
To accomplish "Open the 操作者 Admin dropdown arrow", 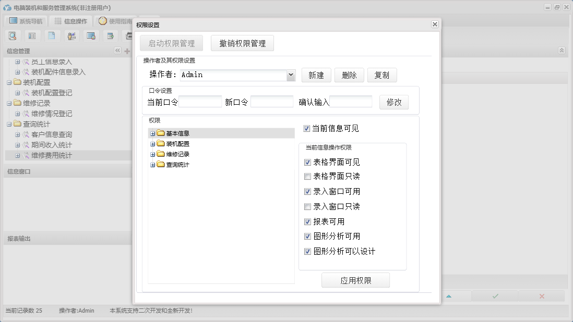I will [x=291, y=75].
